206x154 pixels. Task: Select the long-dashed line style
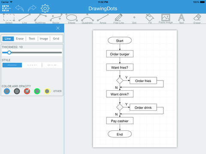52,65
